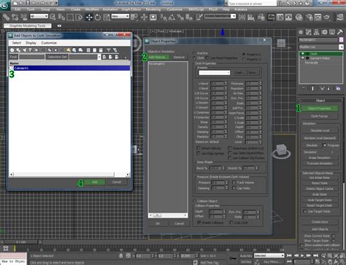Click the Object Properties button

pyautogui.click(x=319, y=108)
